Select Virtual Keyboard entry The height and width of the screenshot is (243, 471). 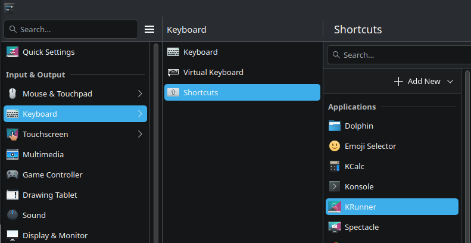242,73
